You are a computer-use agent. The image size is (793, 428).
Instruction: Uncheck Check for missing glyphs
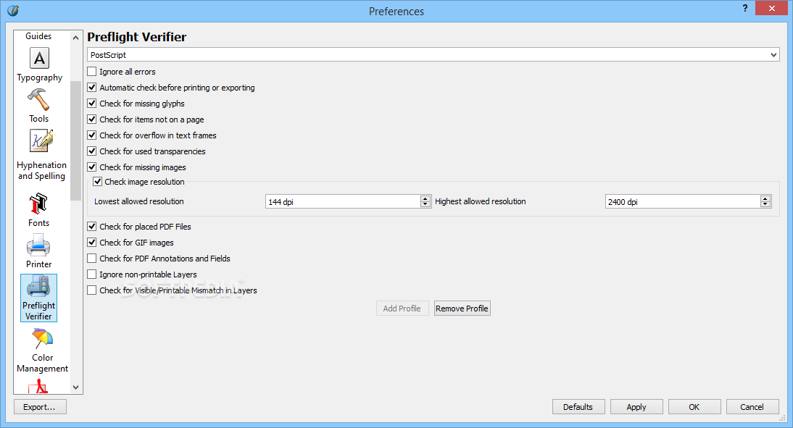point(91,103)
